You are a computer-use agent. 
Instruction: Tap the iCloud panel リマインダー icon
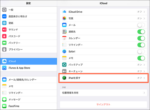coord(64,45)
